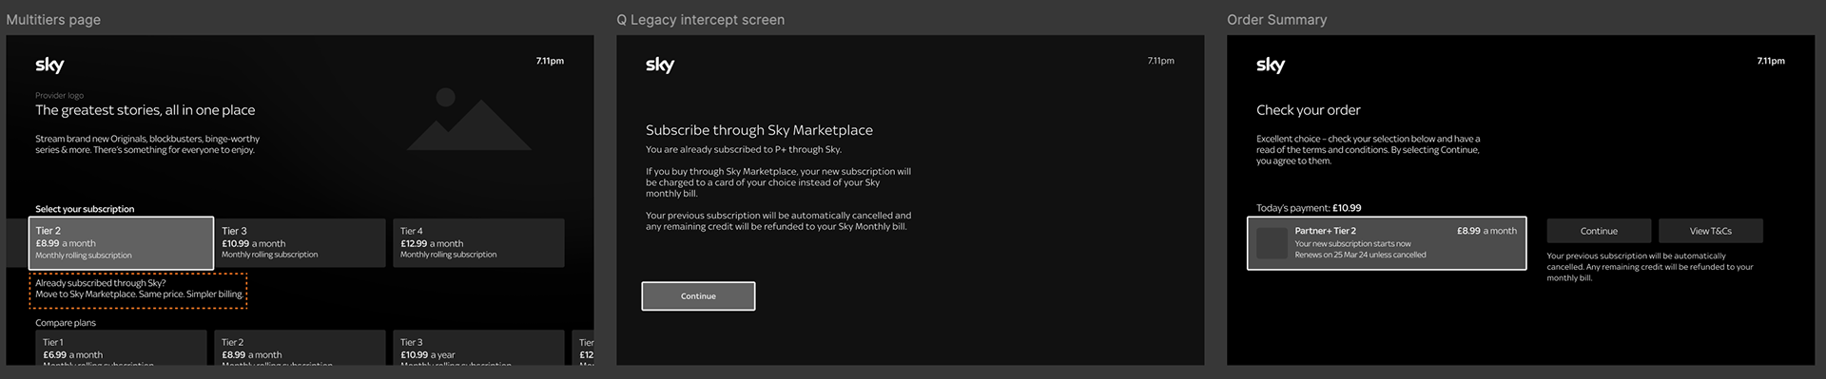Open View T&Cs on Order Summary
The width and height of the screenshot is (1826, 379).
pyautogui.click(x=1710, y=231)
